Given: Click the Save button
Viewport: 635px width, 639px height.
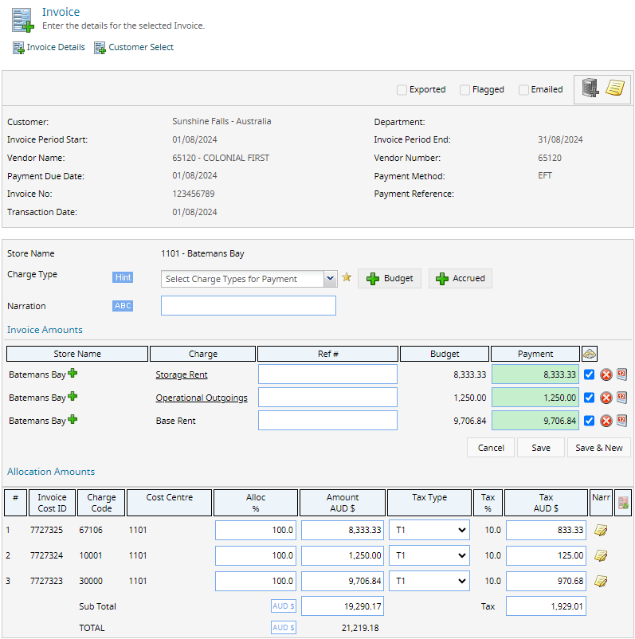Looking at the screenshot, I should coord(541,448).
